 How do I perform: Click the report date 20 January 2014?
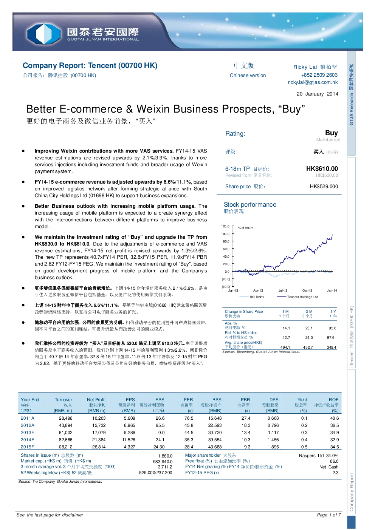pyautogui.click(x=318, y=94)
